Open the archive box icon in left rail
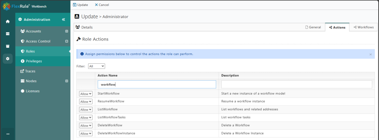 pyautogui.click(x=8, y=46)
